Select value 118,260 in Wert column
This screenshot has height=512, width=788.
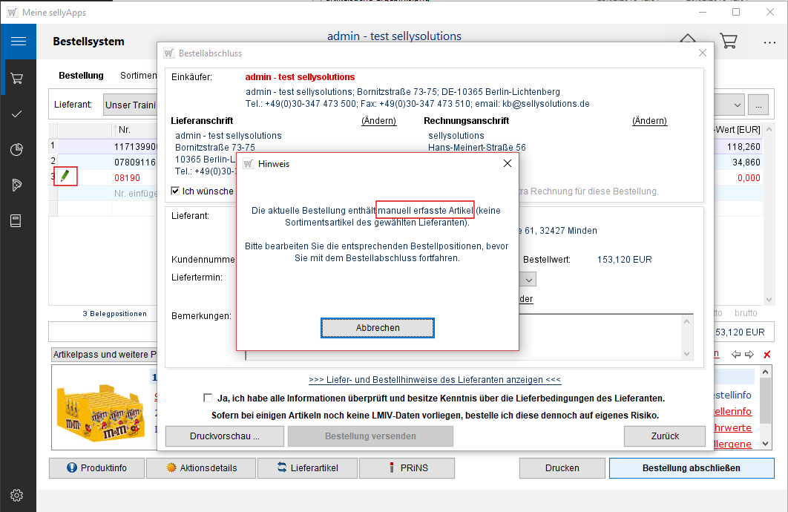(743, 147)
